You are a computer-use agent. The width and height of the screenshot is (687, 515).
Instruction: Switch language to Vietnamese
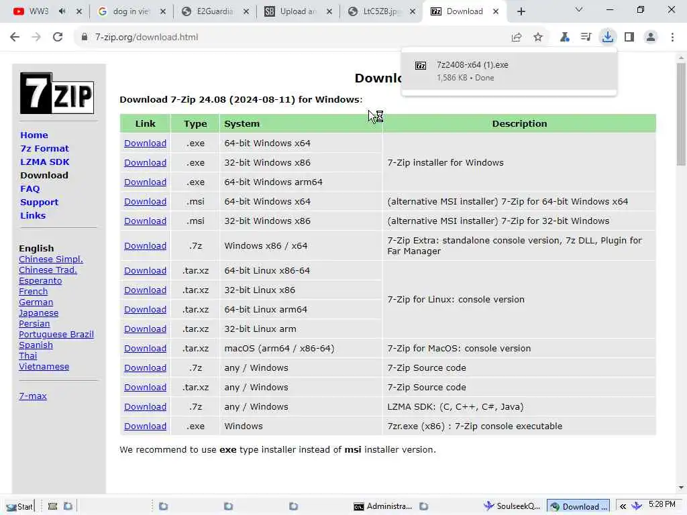pos(44,367)
